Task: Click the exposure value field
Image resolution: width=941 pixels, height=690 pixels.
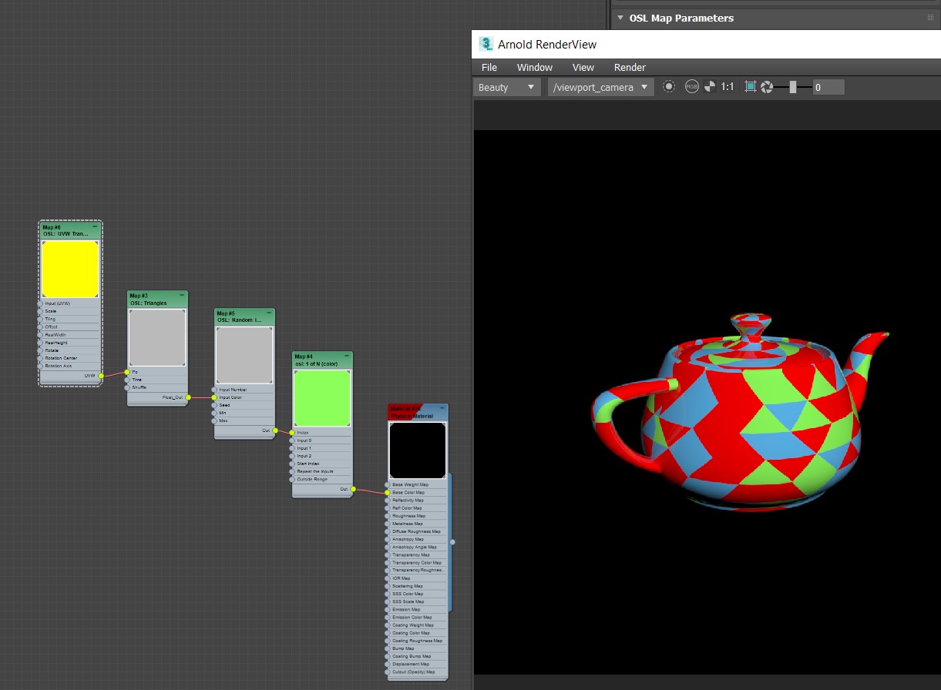Action: click(x=828, y=87)
